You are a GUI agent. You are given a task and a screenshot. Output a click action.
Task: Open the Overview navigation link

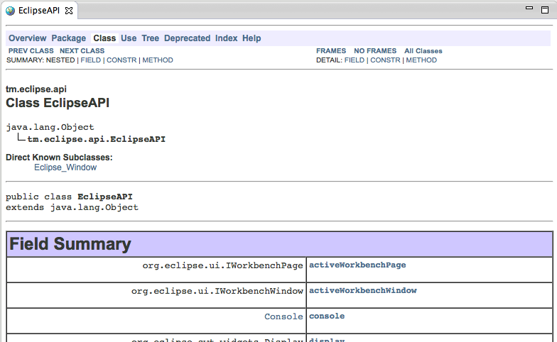[x=27, y=38]
